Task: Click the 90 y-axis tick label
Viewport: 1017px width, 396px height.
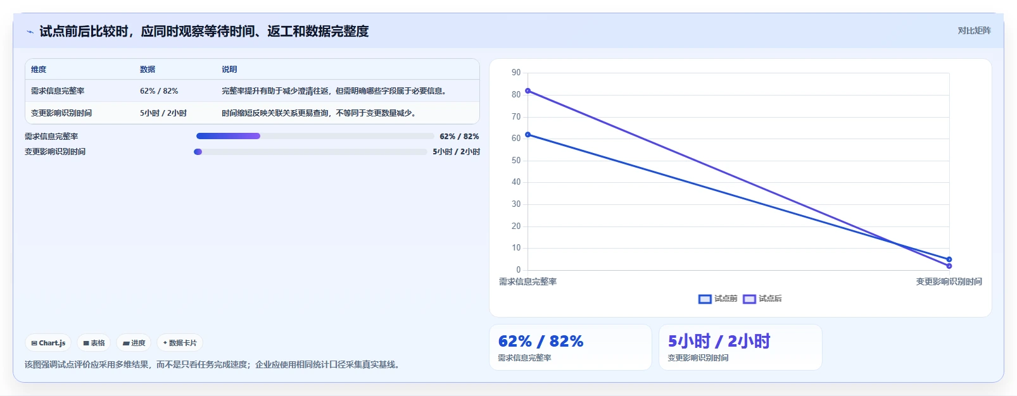Action: tap(516, 73)
